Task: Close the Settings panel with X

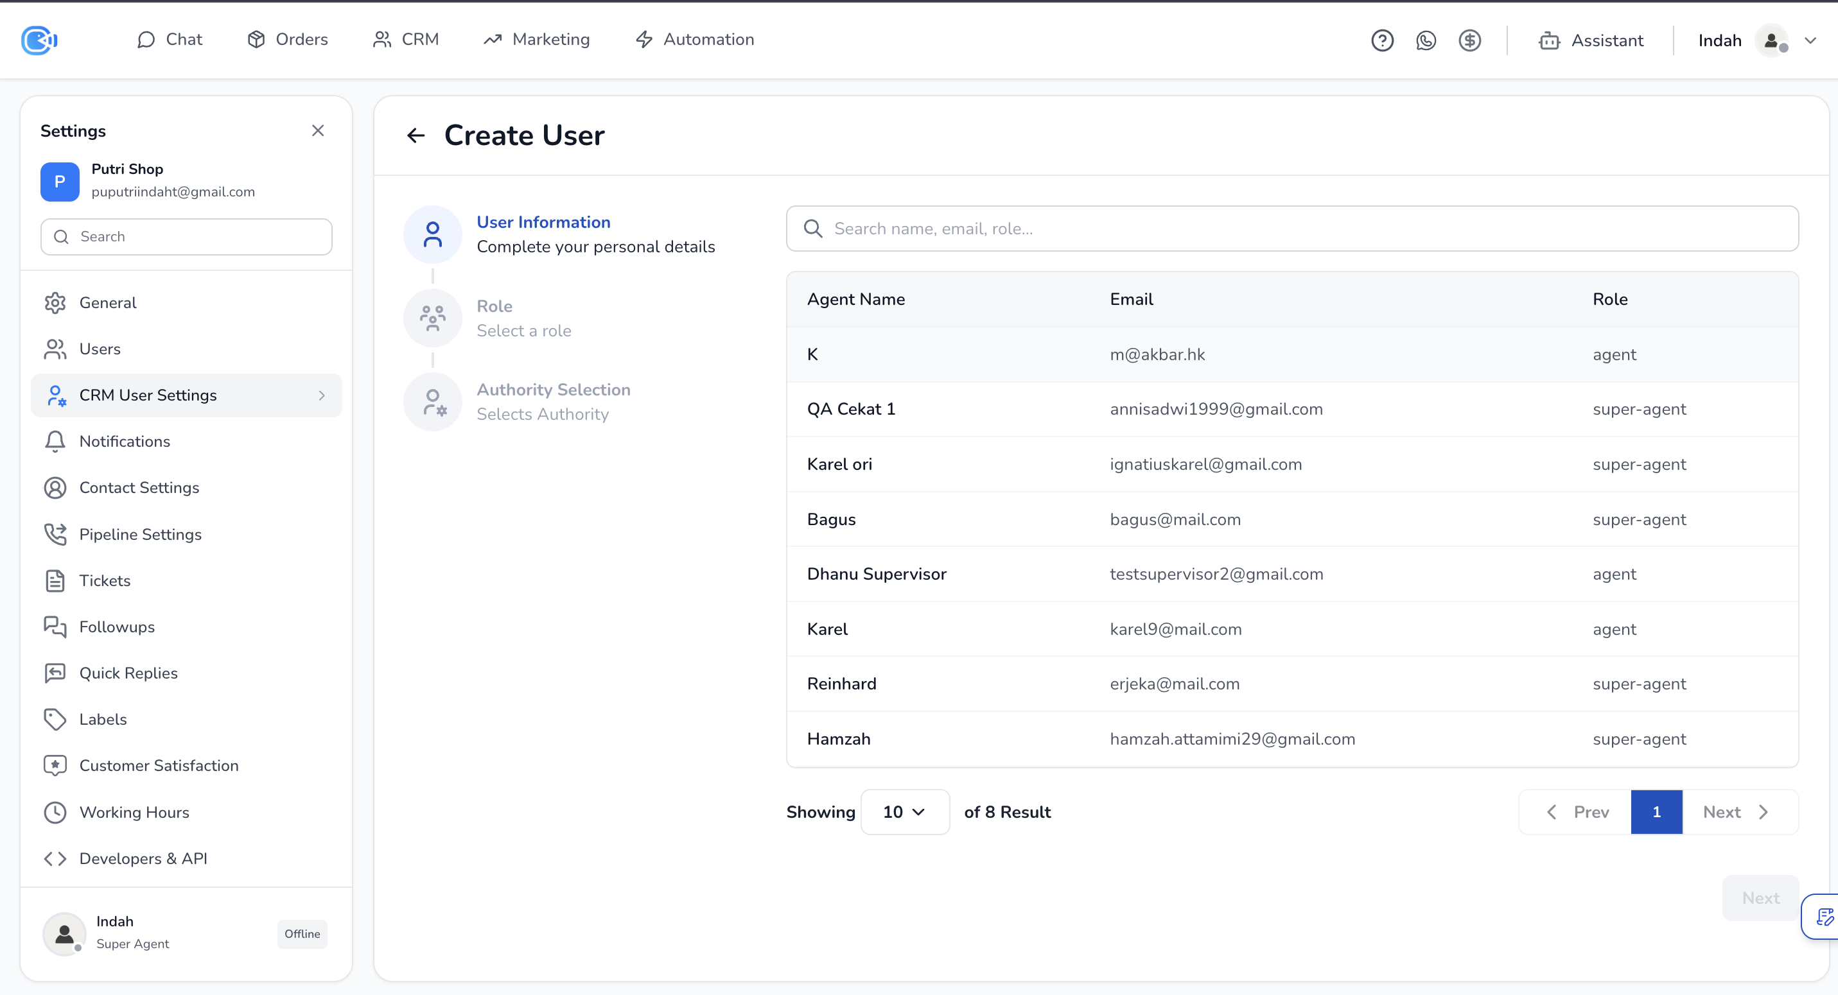Action: [x=319, y=130]
